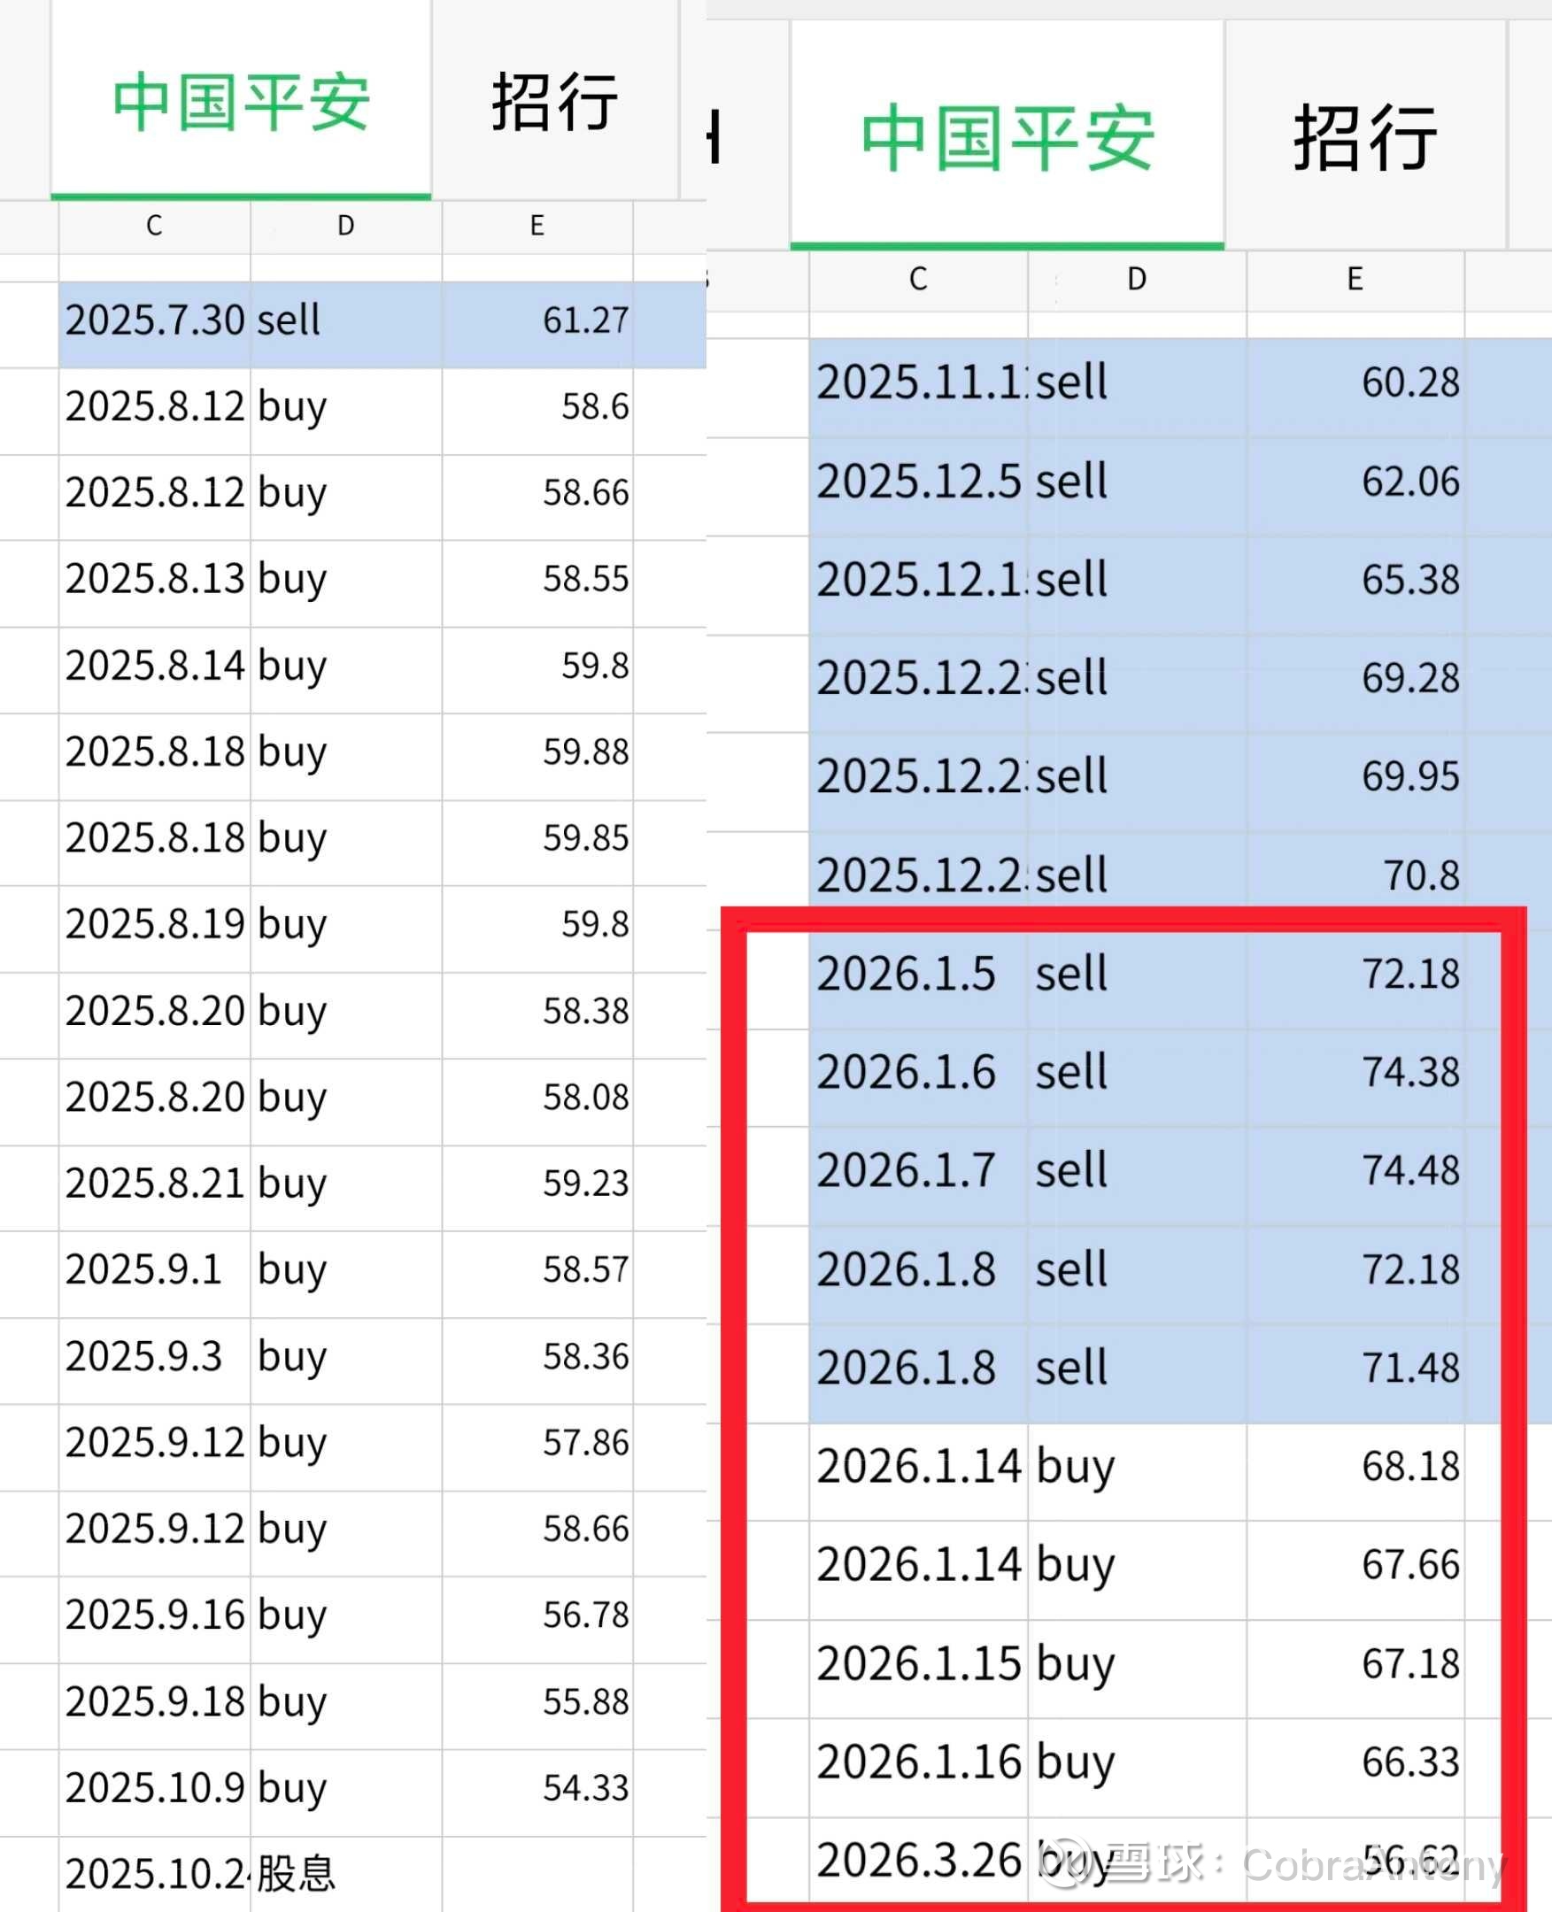Click buy cell in the 2025.8.14 row

[x=346, y=670]
